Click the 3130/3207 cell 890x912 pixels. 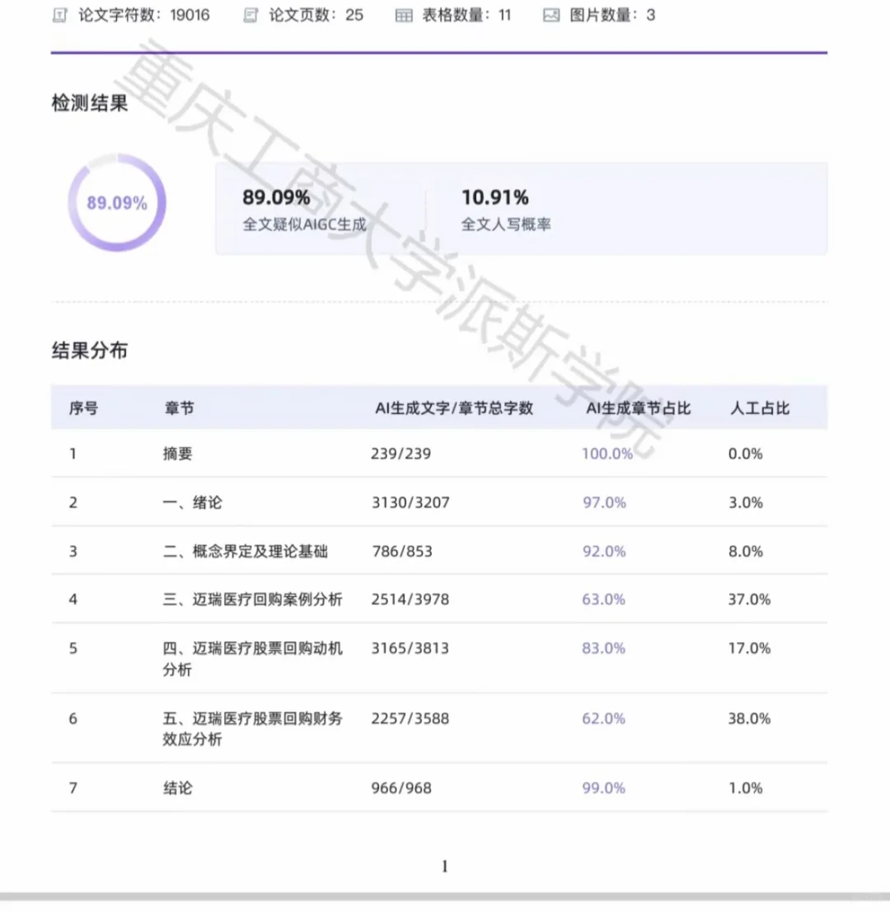click(x=410, y=502)
